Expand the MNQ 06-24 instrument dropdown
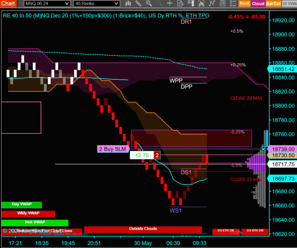The height and width of the screenshot is (248, 297). coord(47,4)
